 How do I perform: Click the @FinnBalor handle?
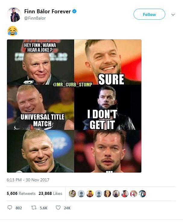pos(35,18)
